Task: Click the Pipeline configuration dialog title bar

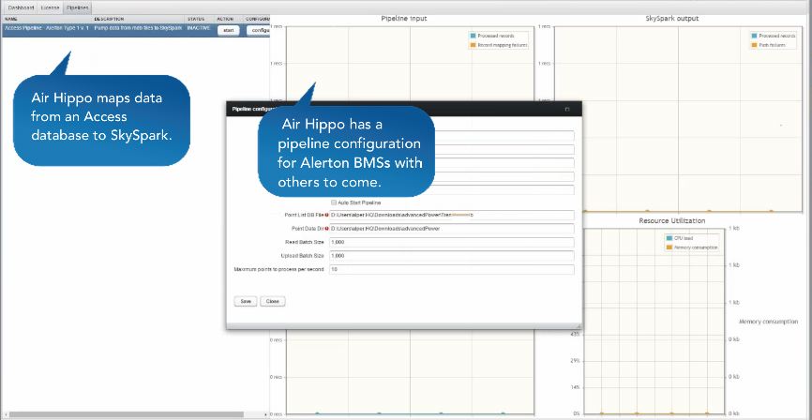Action: click(404, 109)
